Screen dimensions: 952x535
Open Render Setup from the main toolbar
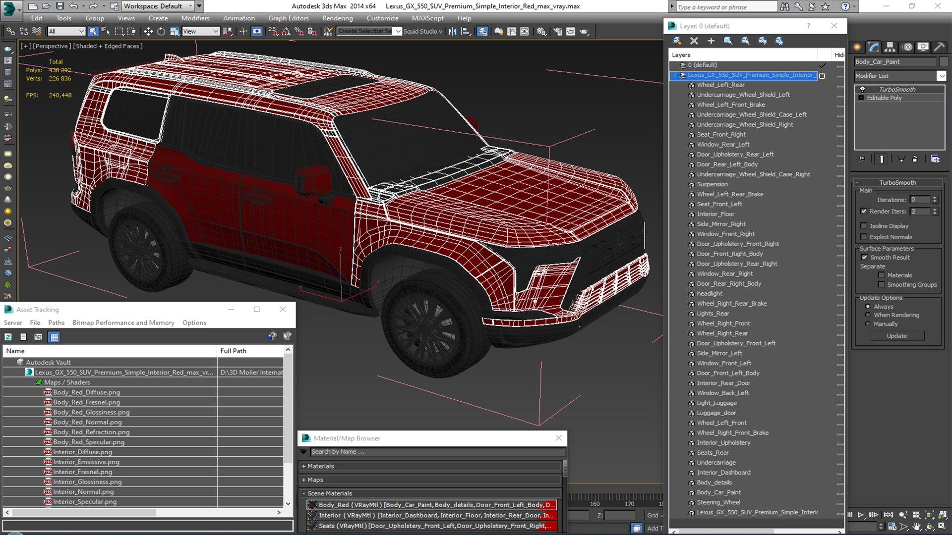click(x=558, y=31)
